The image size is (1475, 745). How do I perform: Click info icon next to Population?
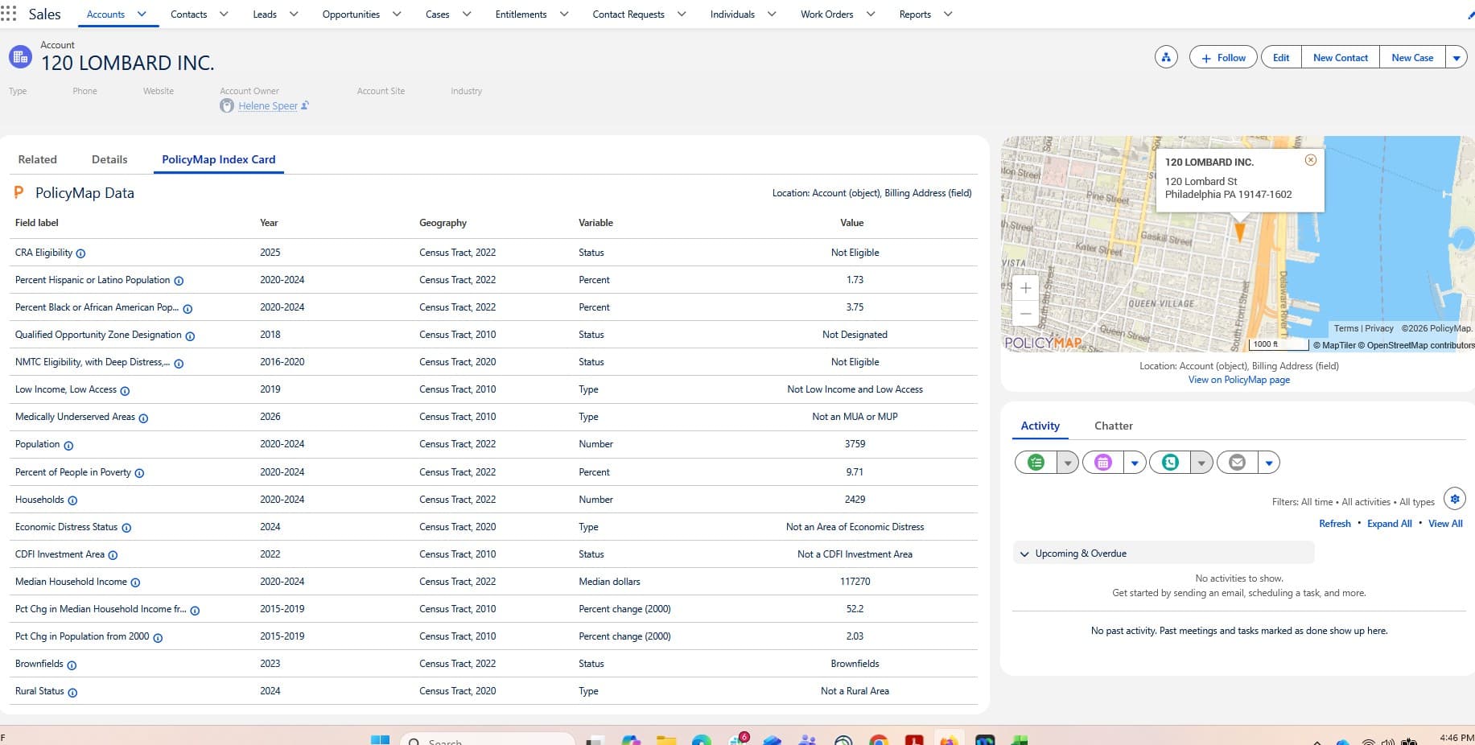point(68,446)
